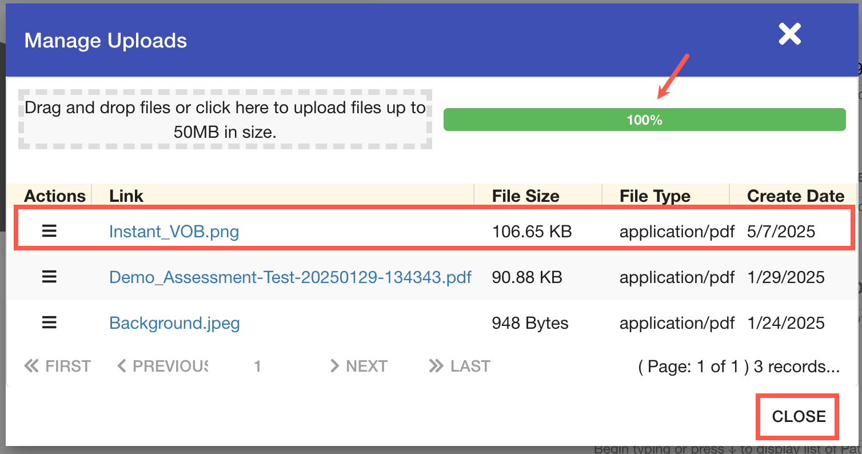Jump to the last page of records
The width and height of the screenshot is (862, 454).
[460, 366]
